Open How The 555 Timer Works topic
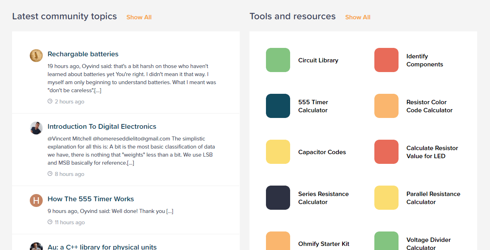Viewport: 490px width, 250px height. point(91,199)
